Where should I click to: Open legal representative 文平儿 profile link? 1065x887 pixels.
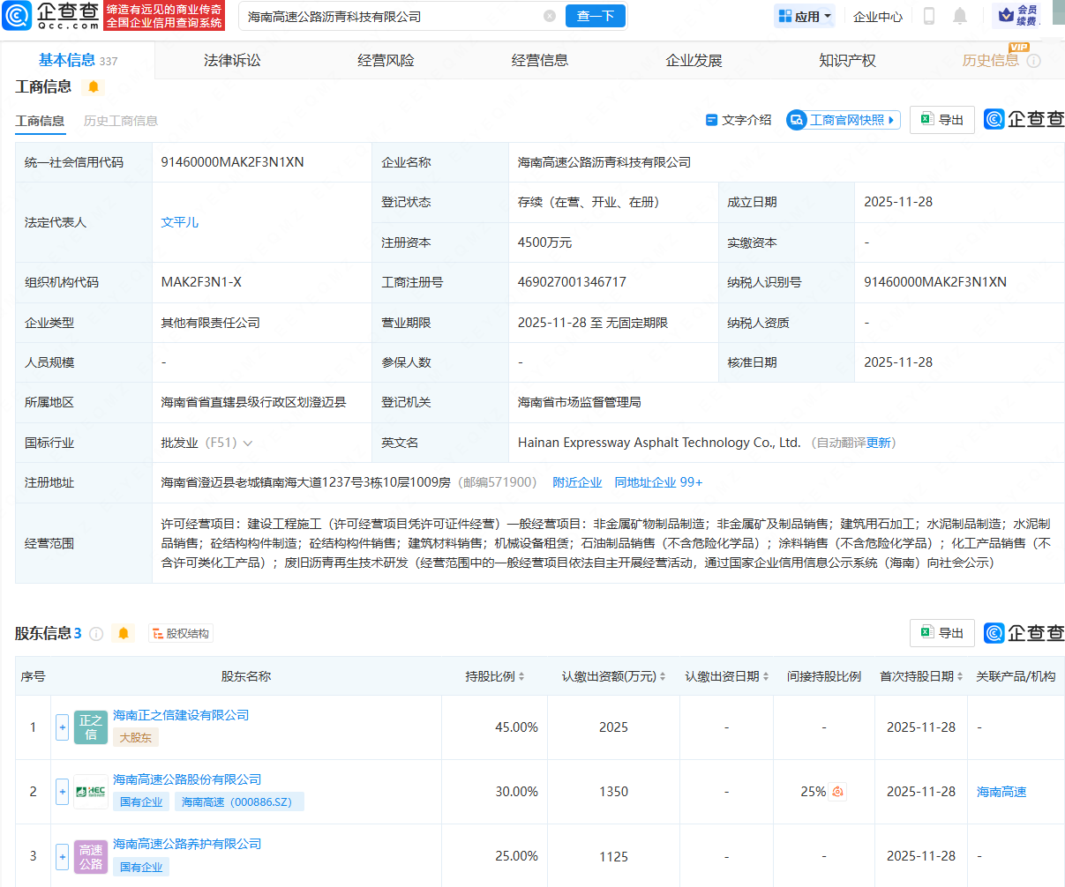point(180,221)
